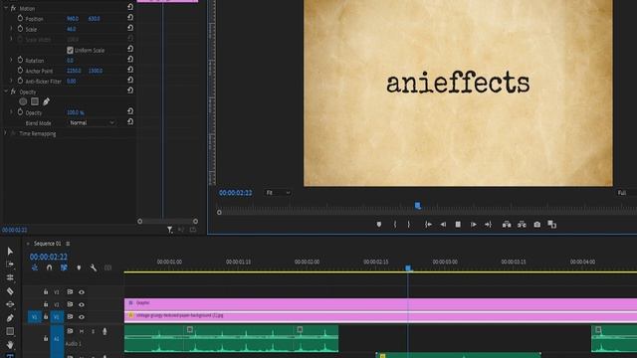Add marker in timeline header
Viewport: 637px width, 358px height.
(79, 268)
